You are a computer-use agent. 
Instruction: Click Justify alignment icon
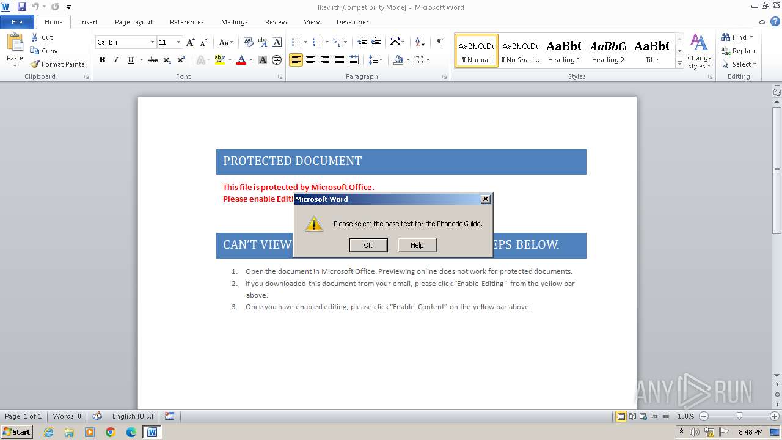(339, 60)
